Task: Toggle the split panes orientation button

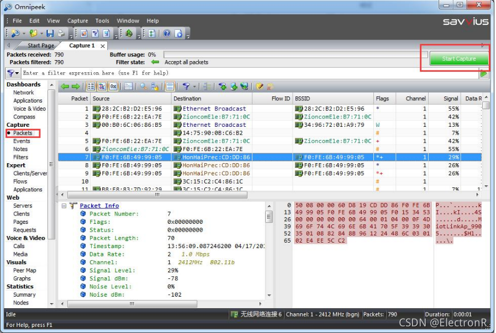Action: [x=170, y=87]
